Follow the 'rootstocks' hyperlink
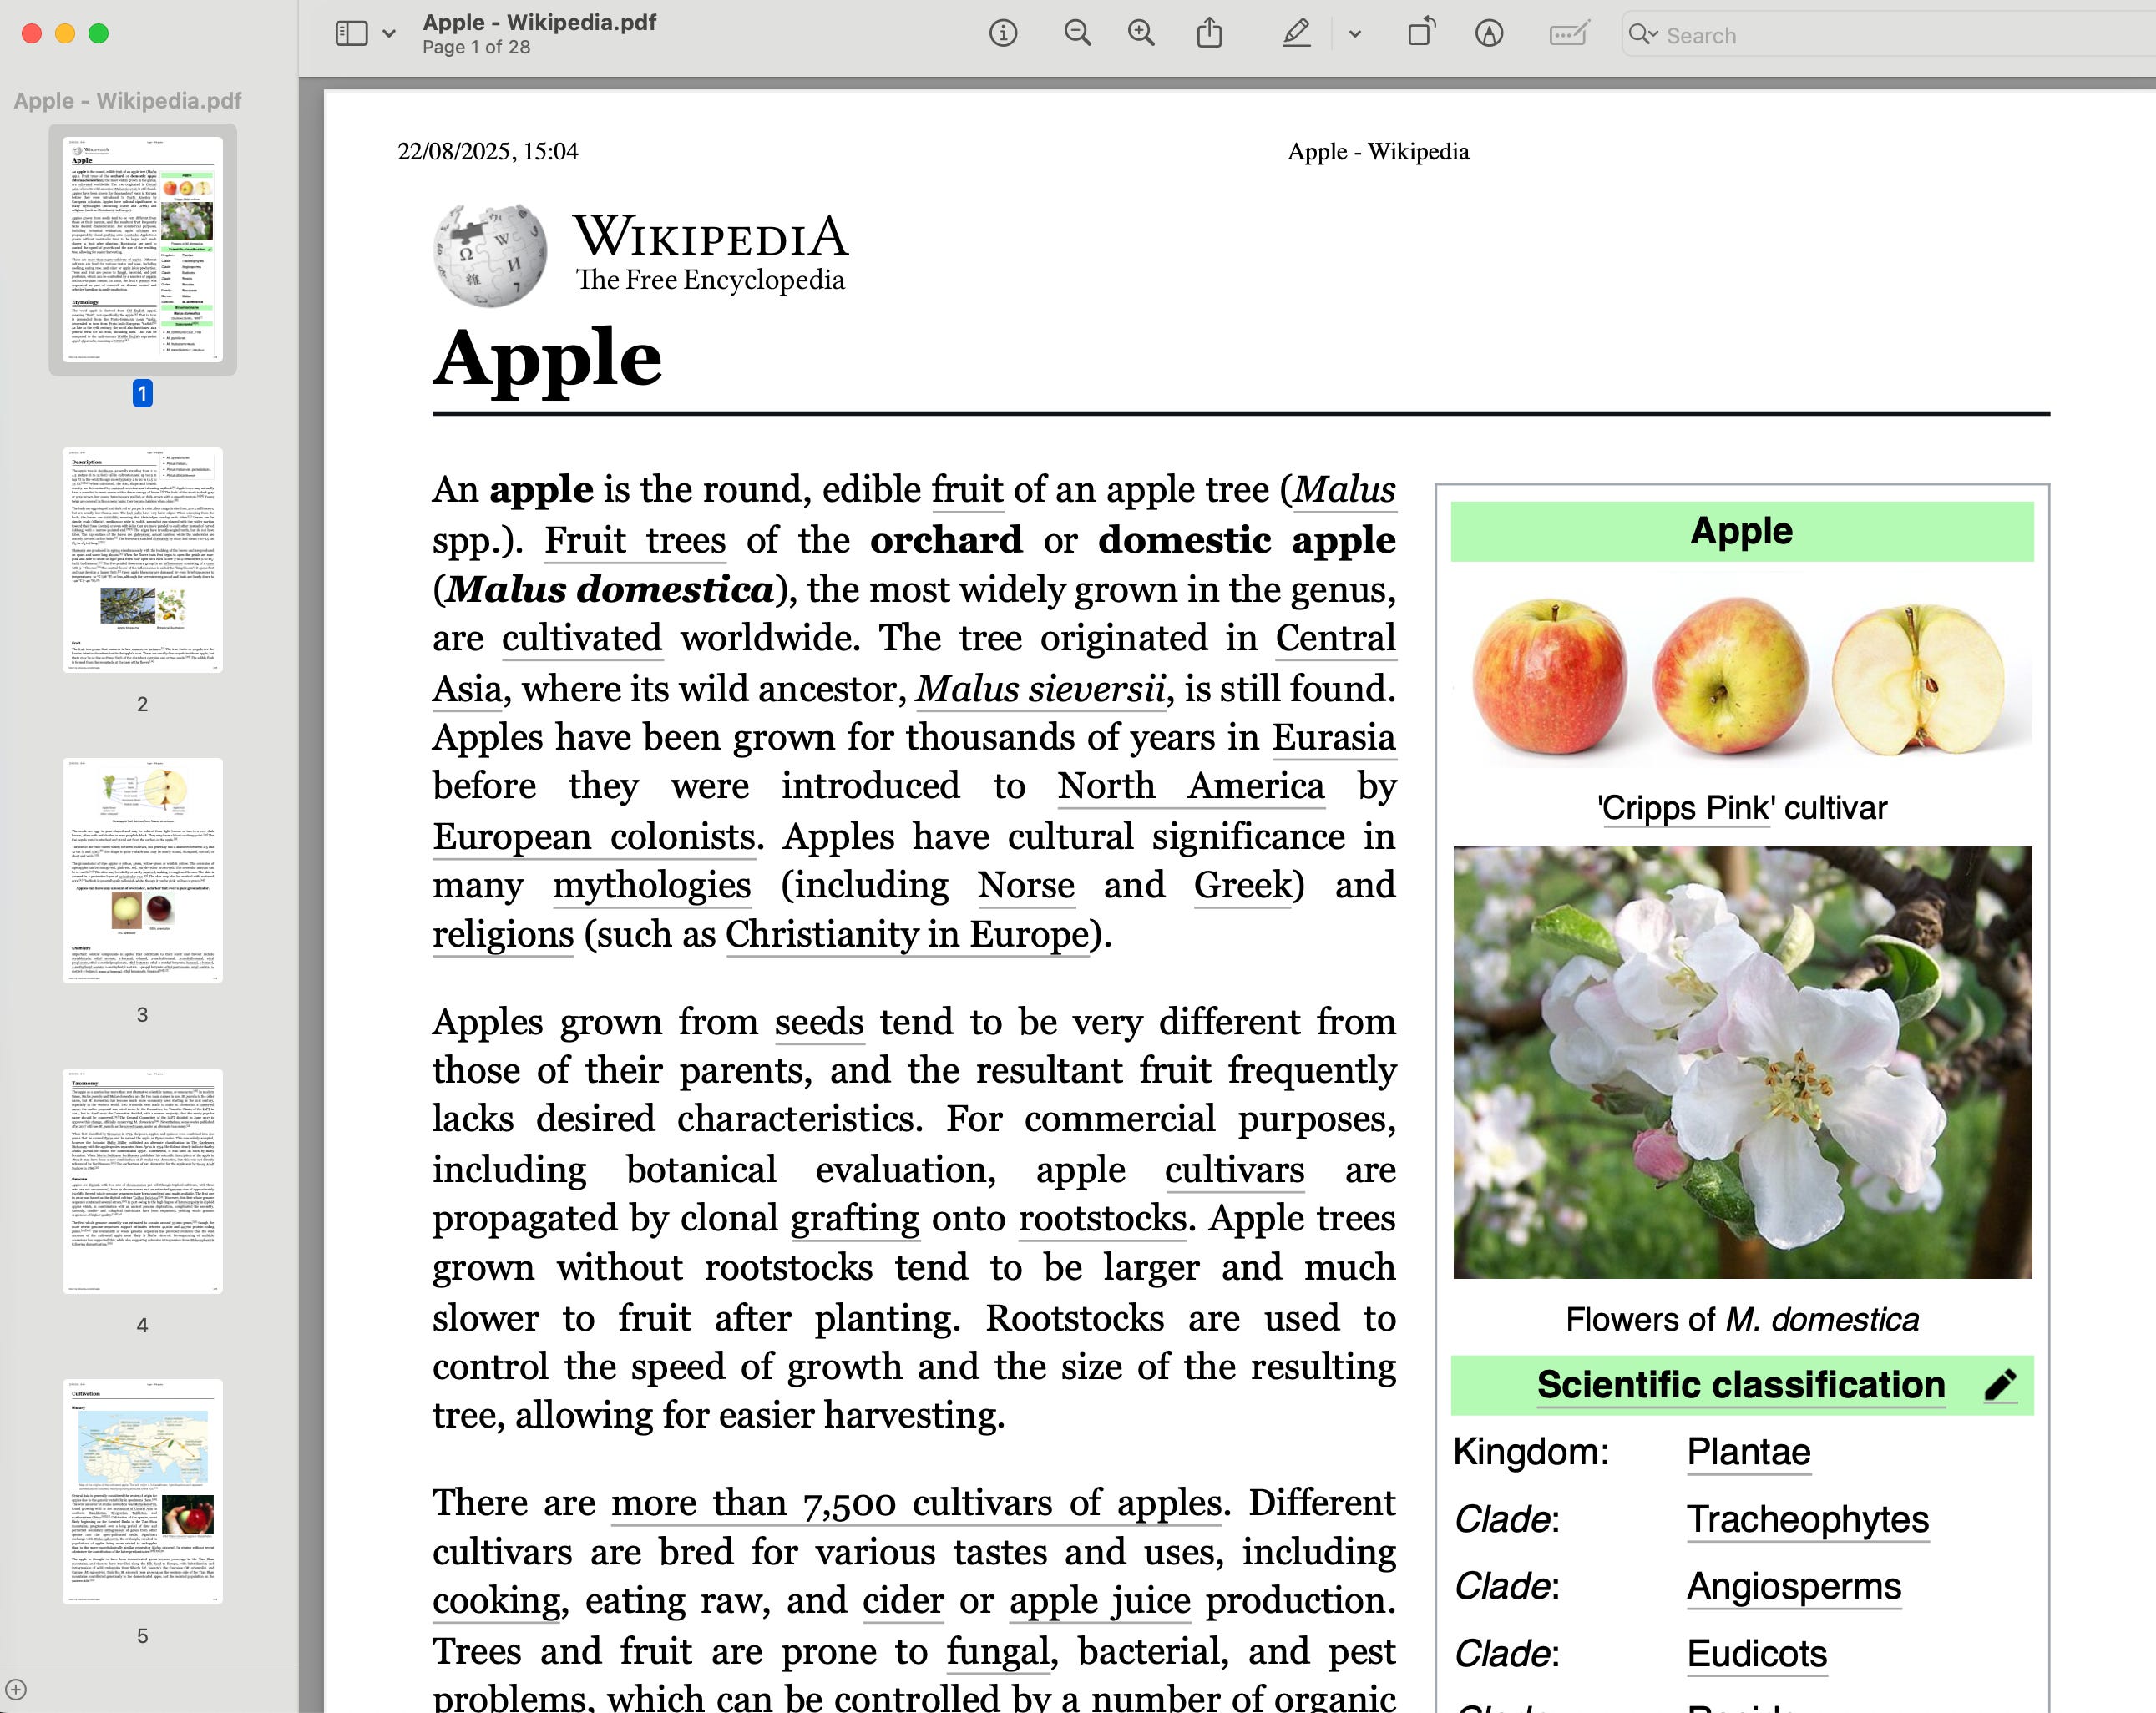Screen dimensions: 2156x1713 (1102, 1219)
